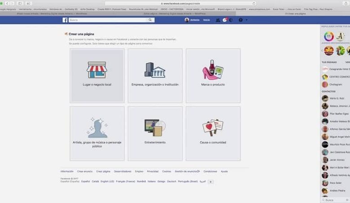
Task: Open red recommended game icon in sidebar
Action: click(329, 51)
